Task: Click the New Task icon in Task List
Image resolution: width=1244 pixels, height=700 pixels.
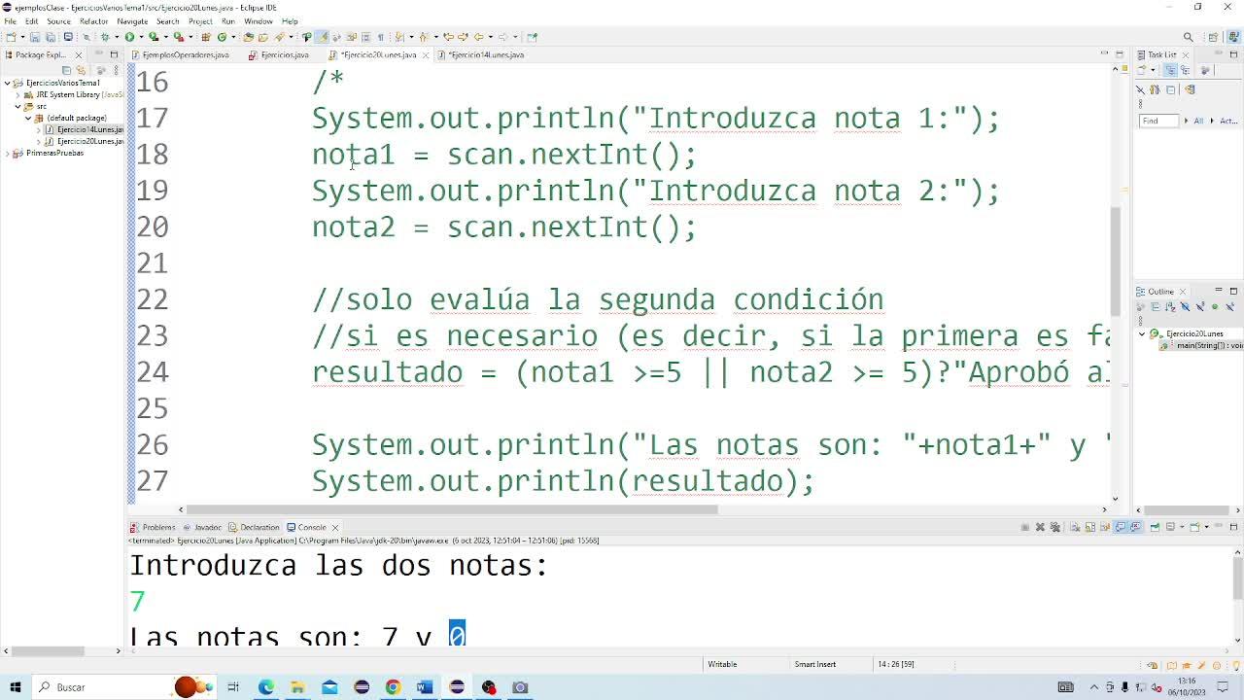Action: [x=1141, y=70]
